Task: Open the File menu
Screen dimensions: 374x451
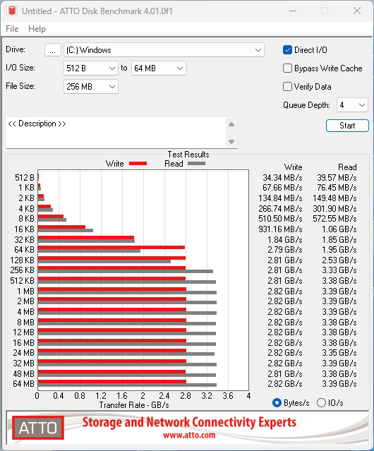Action: pyautogui.click(x=12, y=29)
